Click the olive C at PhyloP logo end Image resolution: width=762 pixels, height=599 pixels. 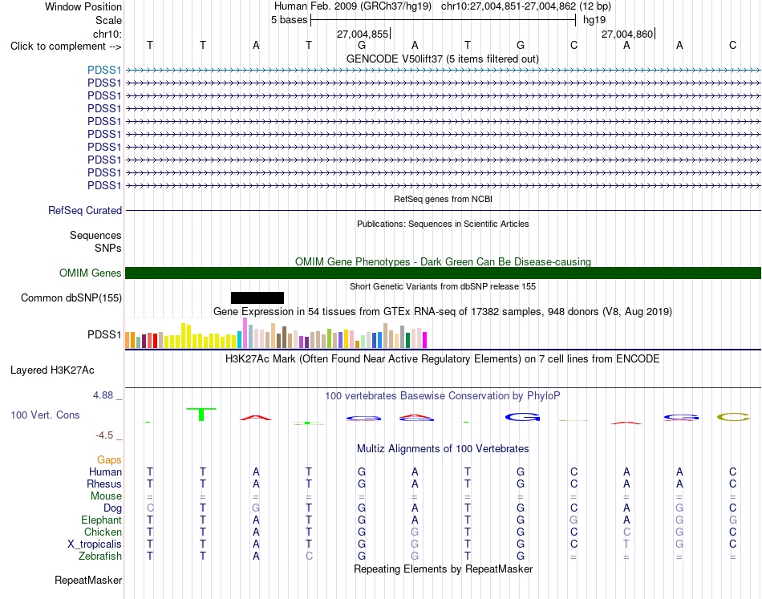pos(733,417)
